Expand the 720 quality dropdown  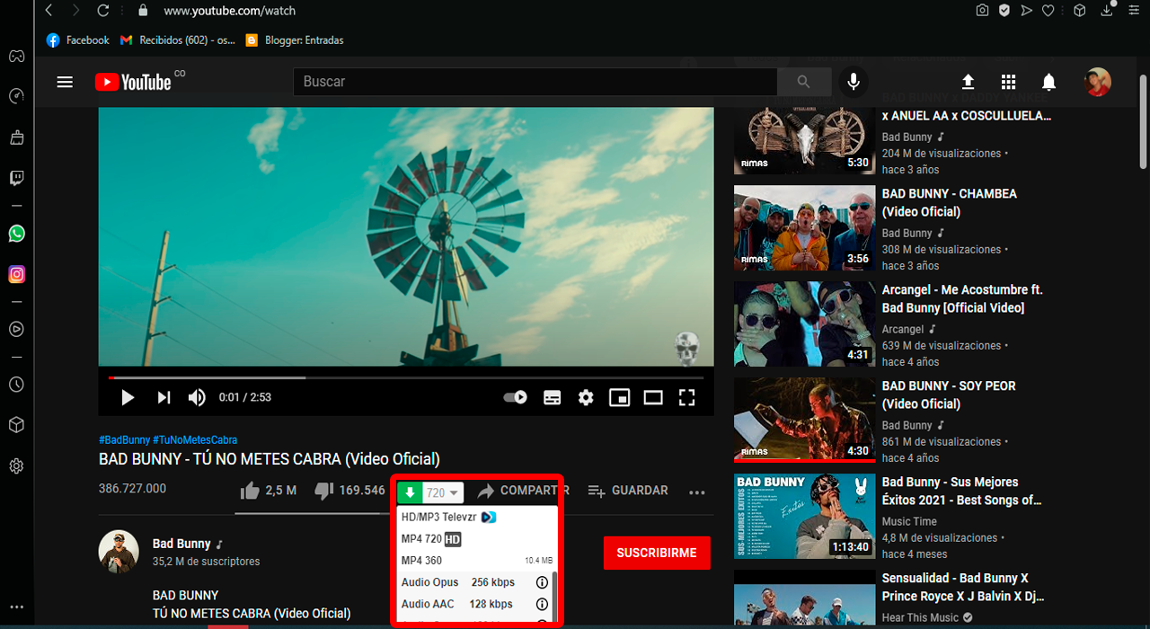coord(443,492)
